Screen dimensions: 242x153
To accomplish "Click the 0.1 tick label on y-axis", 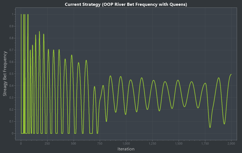I will click(12, 122).
